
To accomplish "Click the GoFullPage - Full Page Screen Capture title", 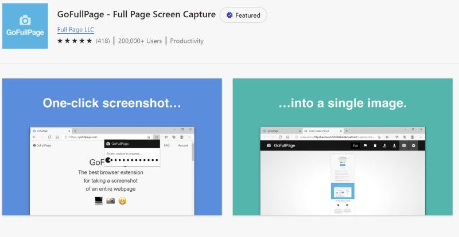I will [x=137, y=14].
